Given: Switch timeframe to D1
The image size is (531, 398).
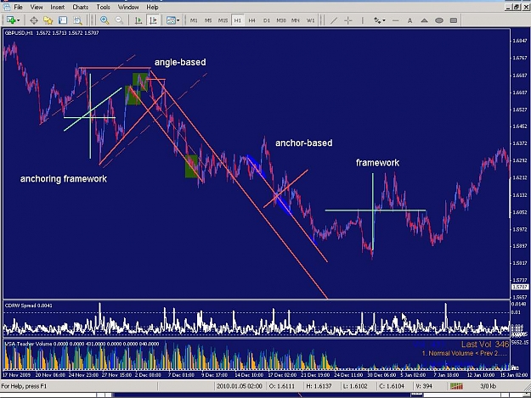Looking at the screenshot, I should tap(267, 20).
